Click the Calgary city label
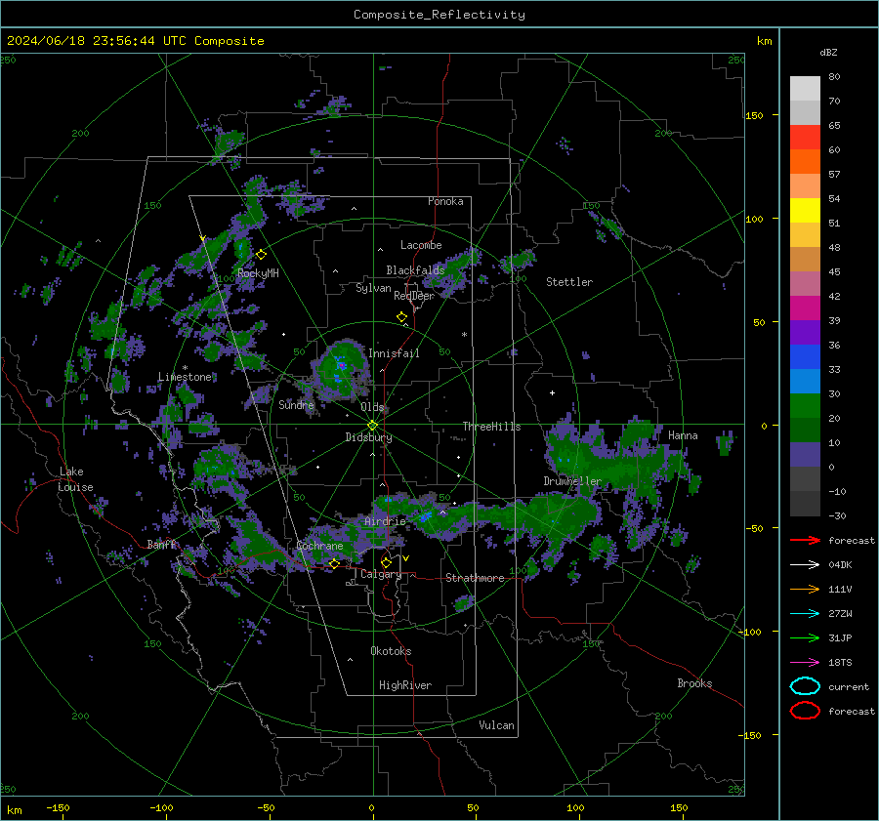This screenshot has width=879, height=821. click(381, 574)
